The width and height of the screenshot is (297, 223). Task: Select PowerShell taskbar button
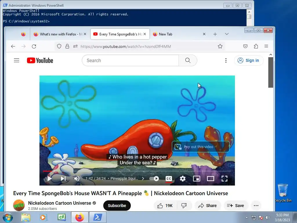[98, 217]
